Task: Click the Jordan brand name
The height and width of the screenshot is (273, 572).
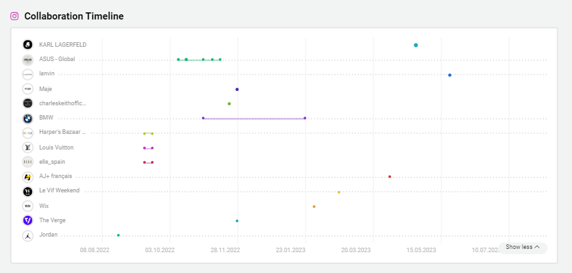Action: click(x=48, y=235)
